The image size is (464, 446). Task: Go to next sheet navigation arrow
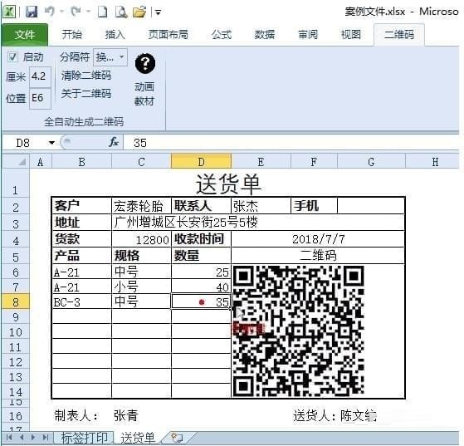pos(33,437)
